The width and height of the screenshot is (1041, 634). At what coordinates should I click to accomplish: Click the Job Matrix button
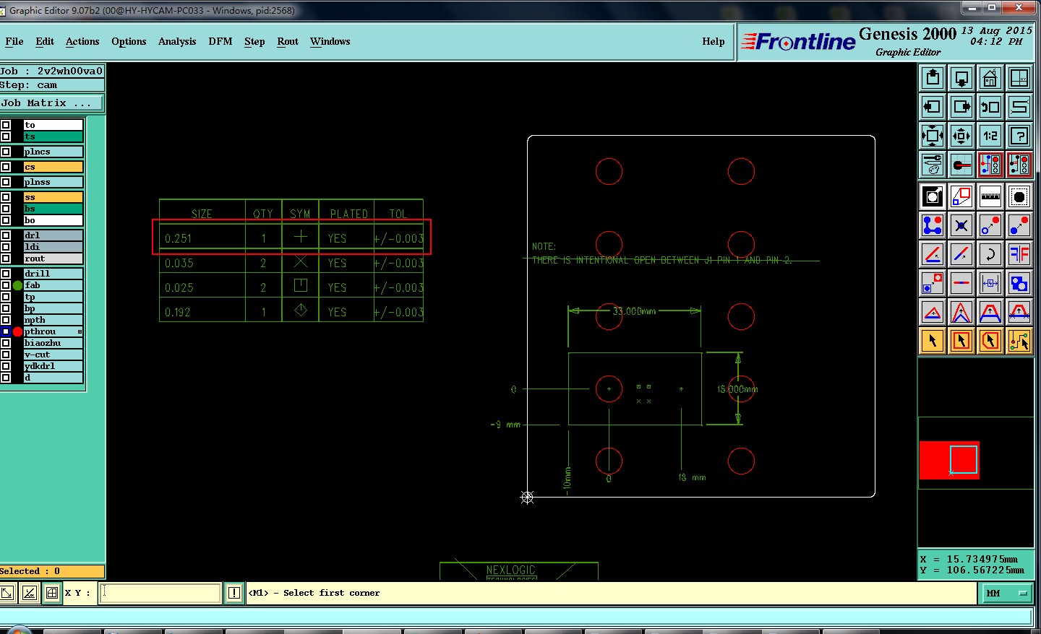[x=52, y=103]
